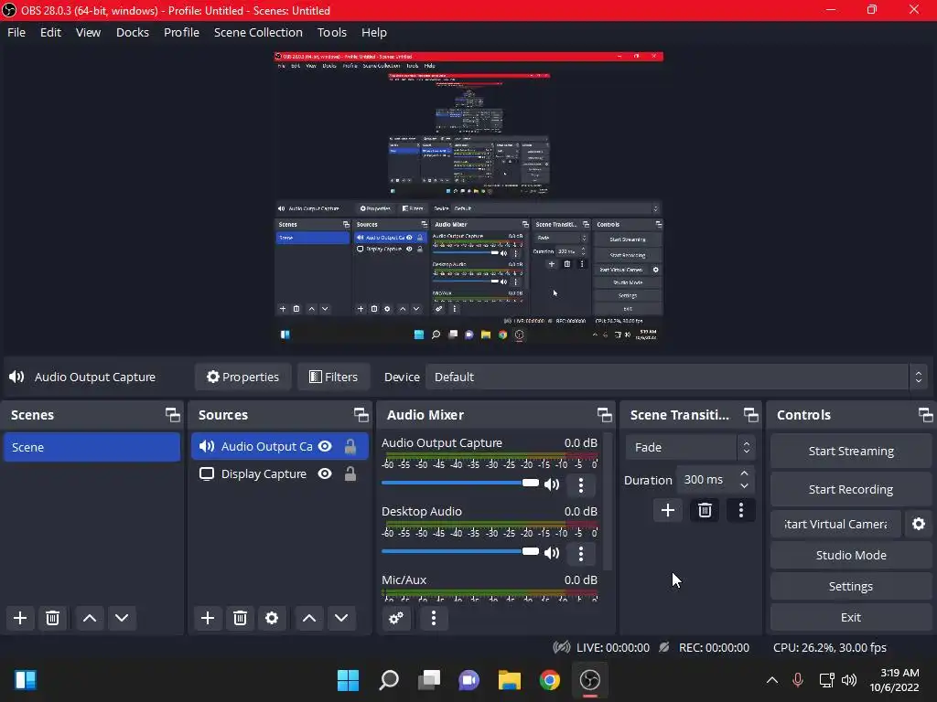Click the OBS preview canvas
This screenshot has width=937, height=702.
click(x=468, y=197)
